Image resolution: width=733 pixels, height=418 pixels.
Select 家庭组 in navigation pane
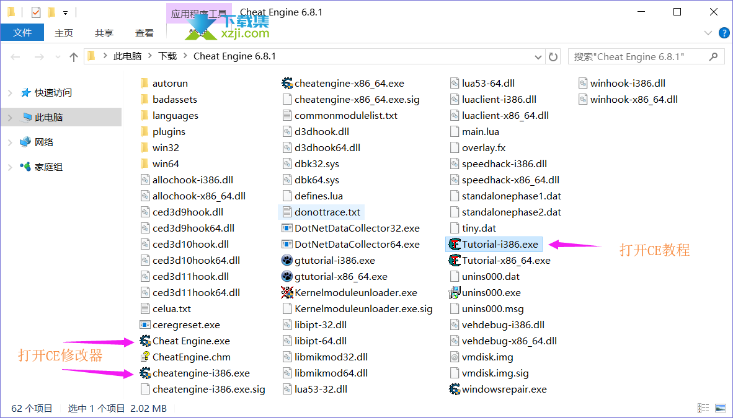(x=48, y=167)
